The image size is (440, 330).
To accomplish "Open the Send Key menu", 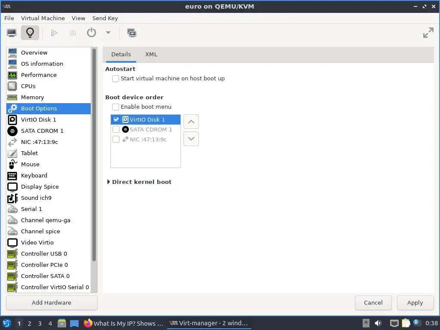I will coord(105,18).
